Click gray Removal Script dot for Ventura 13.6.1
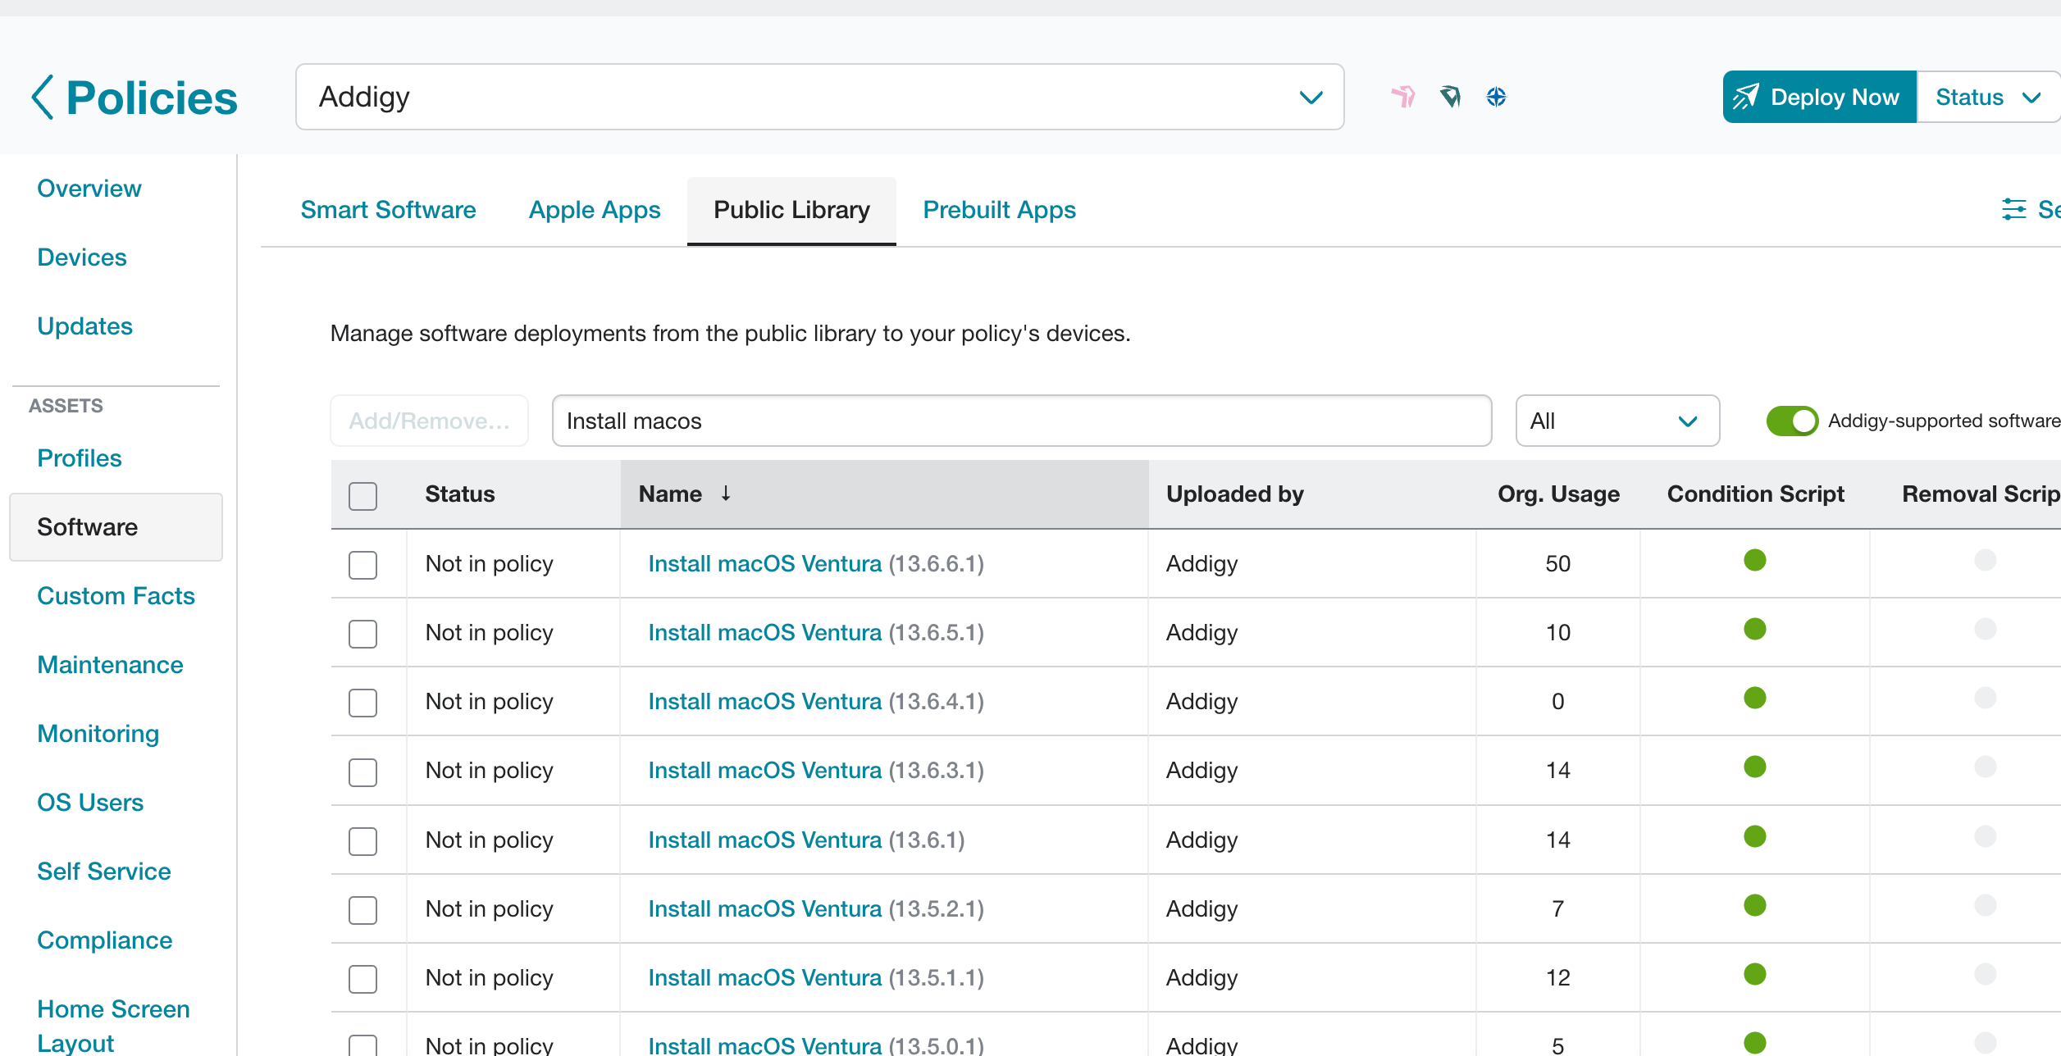2061x1056 pixels. [1986, 836]
